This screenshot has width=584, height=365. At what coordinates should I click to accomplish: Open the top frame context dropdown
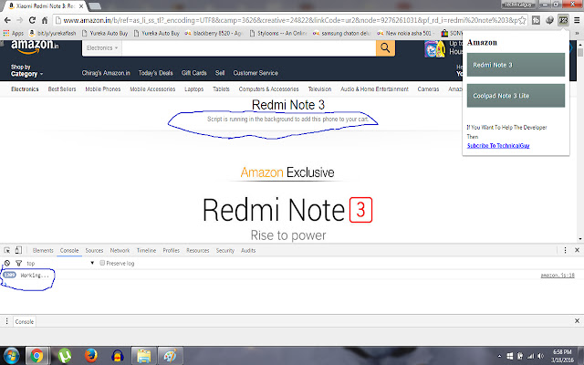60,263
